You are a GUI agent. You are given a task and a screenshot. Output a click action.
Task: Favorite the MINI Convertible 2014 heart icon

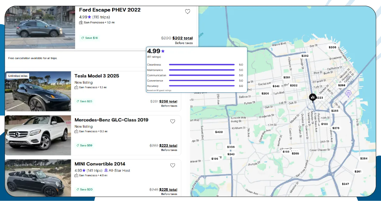(x=173, y=165)
